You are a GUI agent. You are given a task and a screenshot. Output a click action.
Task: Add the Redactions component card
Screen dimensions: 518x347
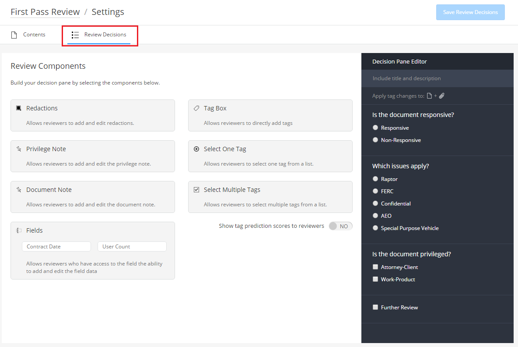pyautogui.click(x=92, y=115)
